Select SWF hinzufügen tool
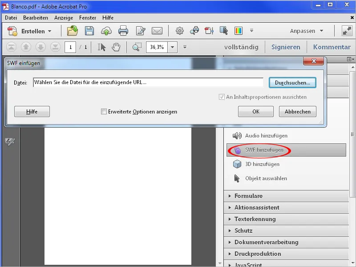This screenshot has width=356, height=267. (286, 150)
